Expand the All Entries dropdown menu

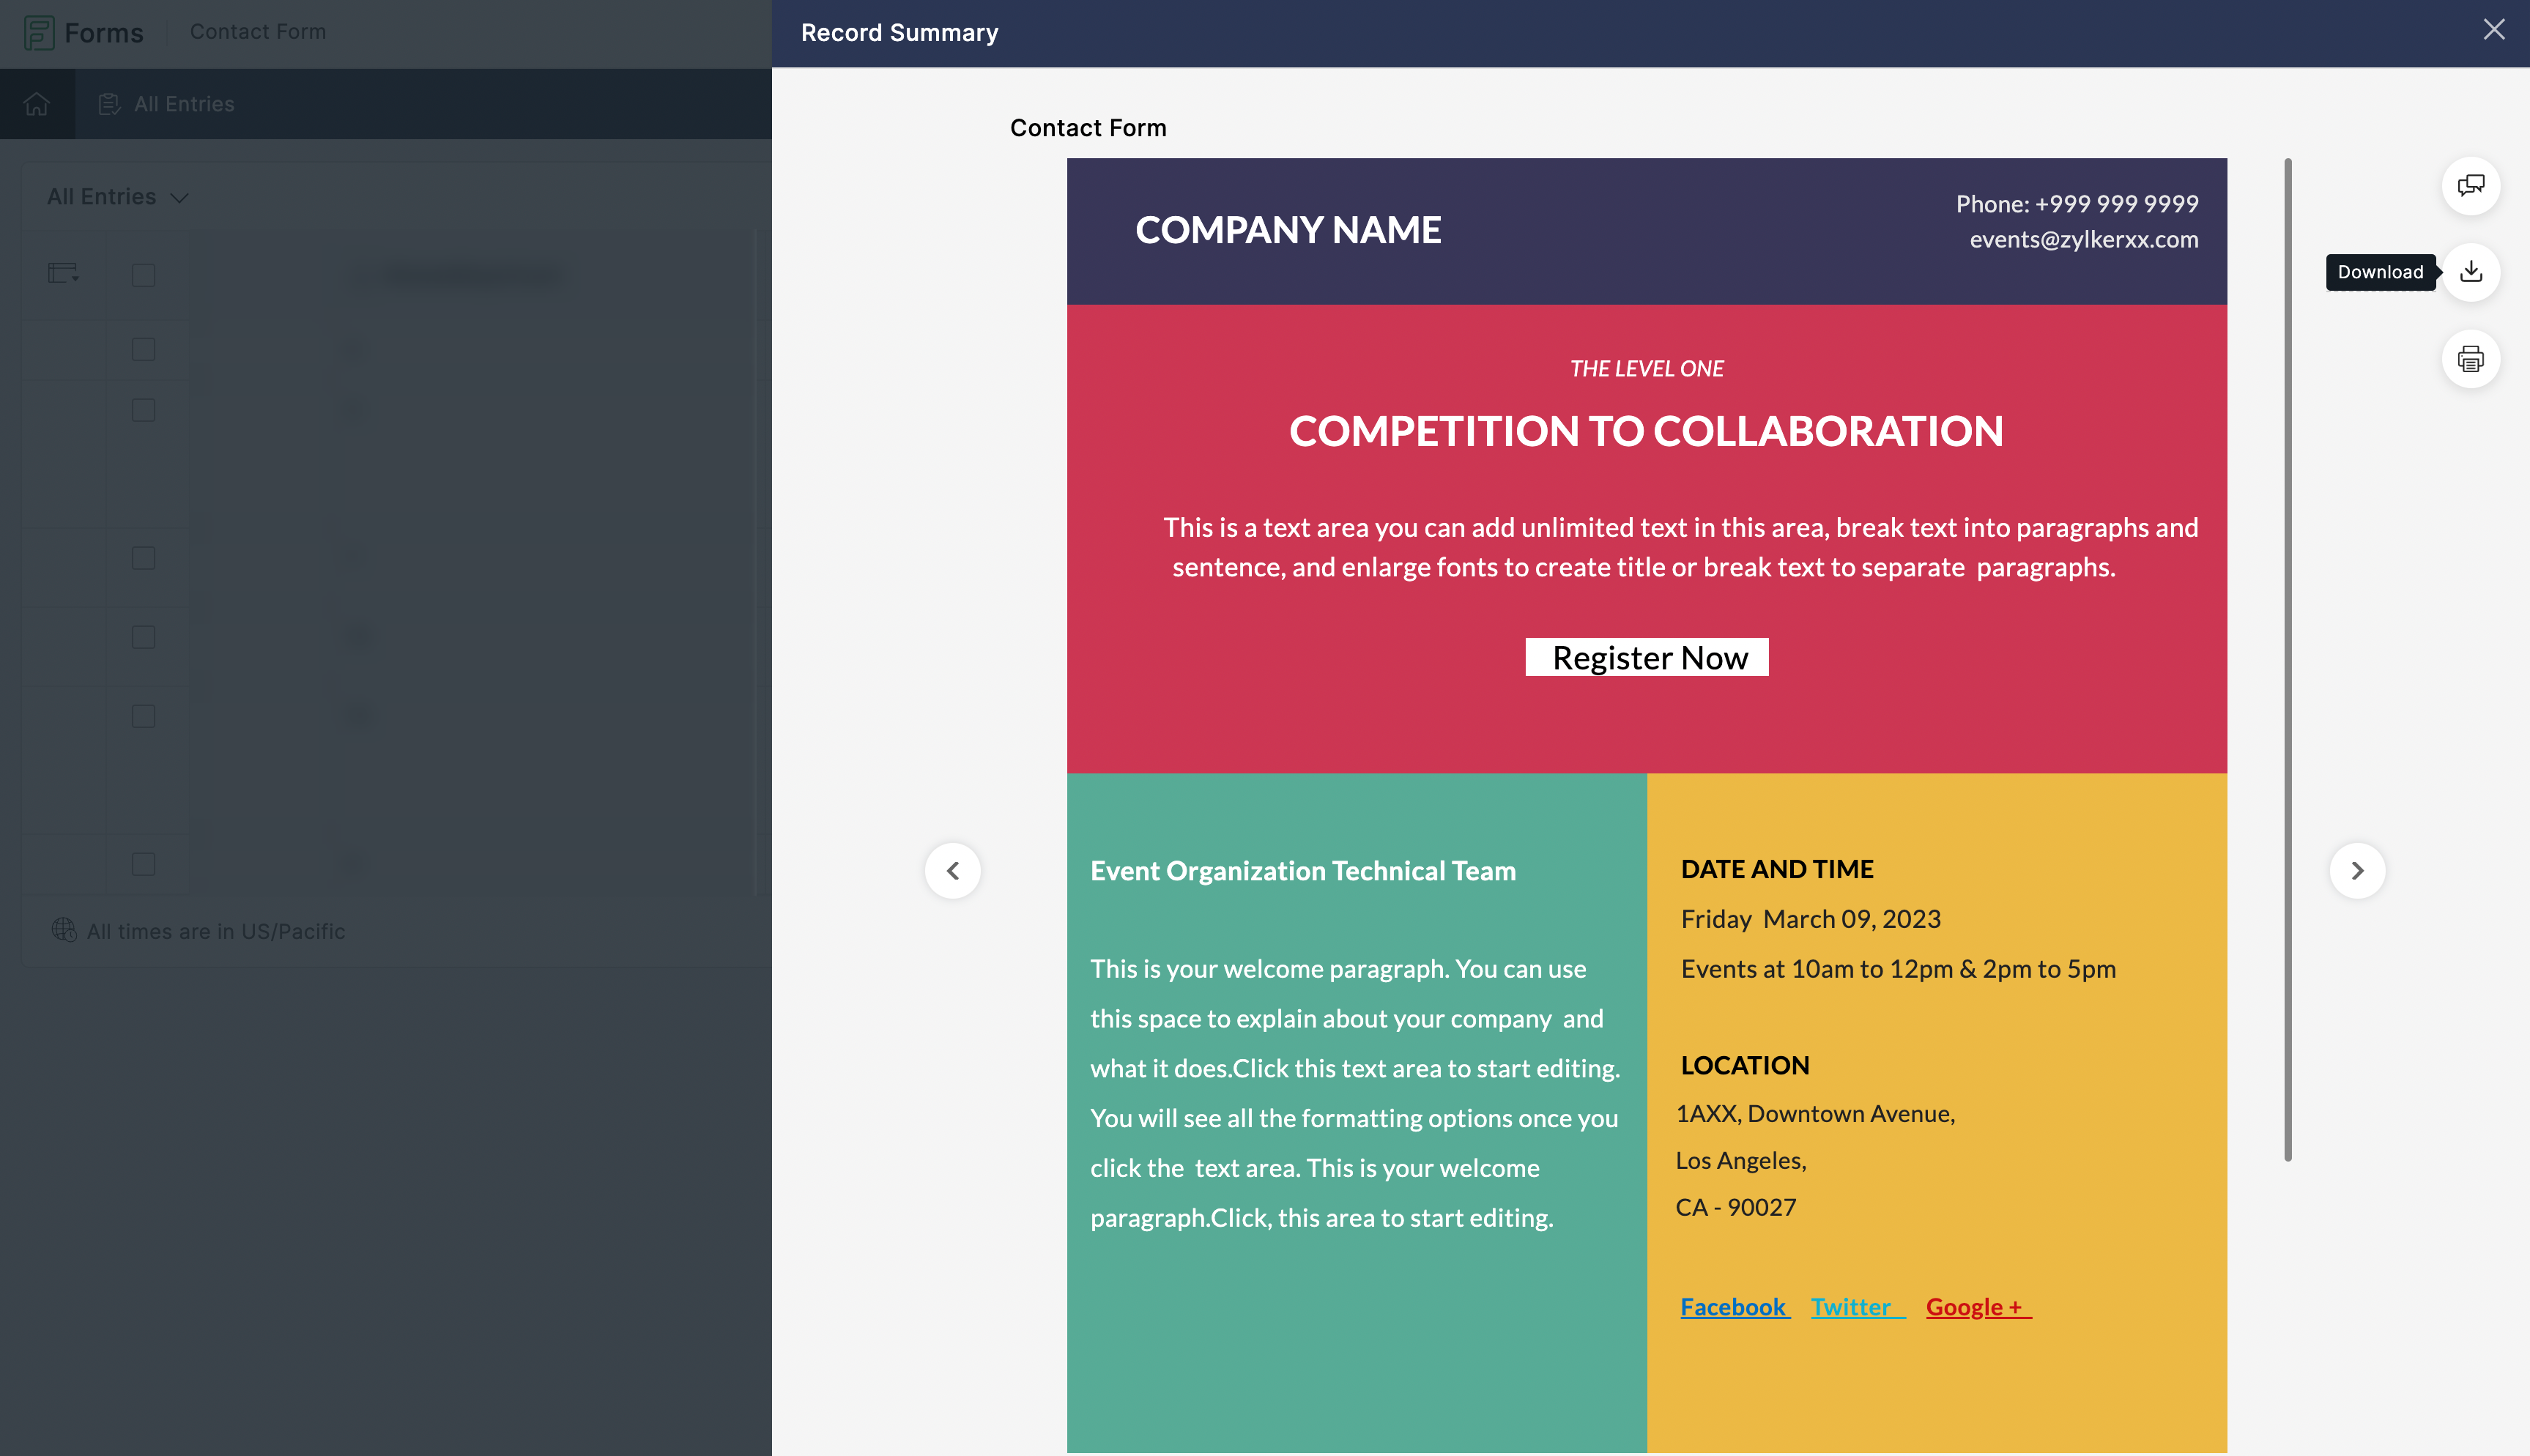116,196
